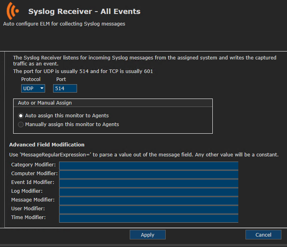Click the UDP/TCP usual port hint text

(x=83, y=71)
